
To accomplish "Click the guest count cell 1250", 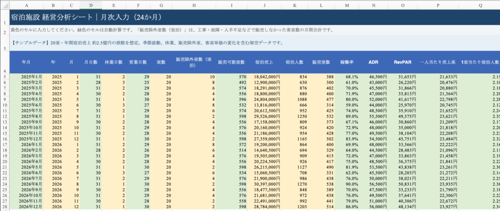I will [x=294, y=116].
